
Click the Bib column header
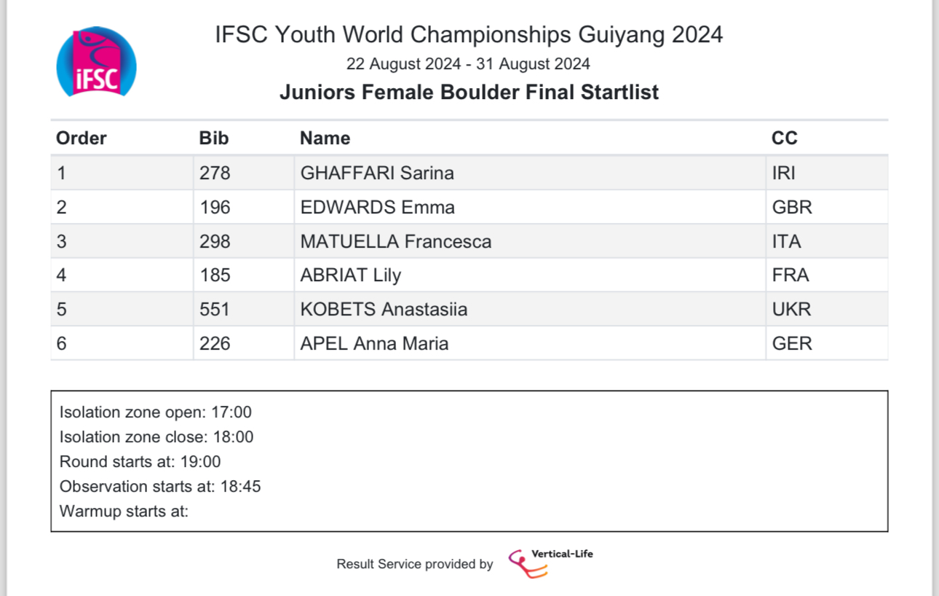click(x=214, y=138)
